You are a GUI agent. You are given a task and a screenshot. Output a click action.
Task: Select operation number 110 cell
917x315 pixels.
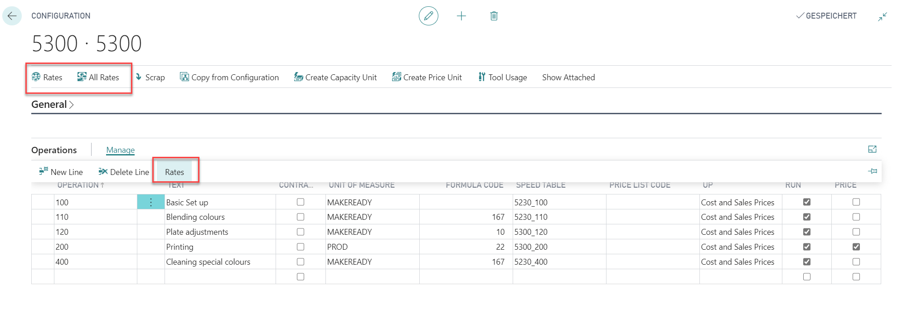(96, 217)
